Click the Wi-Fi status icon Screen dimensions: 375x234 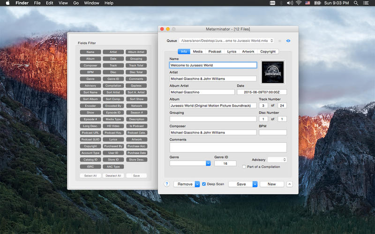pos(299,3)
